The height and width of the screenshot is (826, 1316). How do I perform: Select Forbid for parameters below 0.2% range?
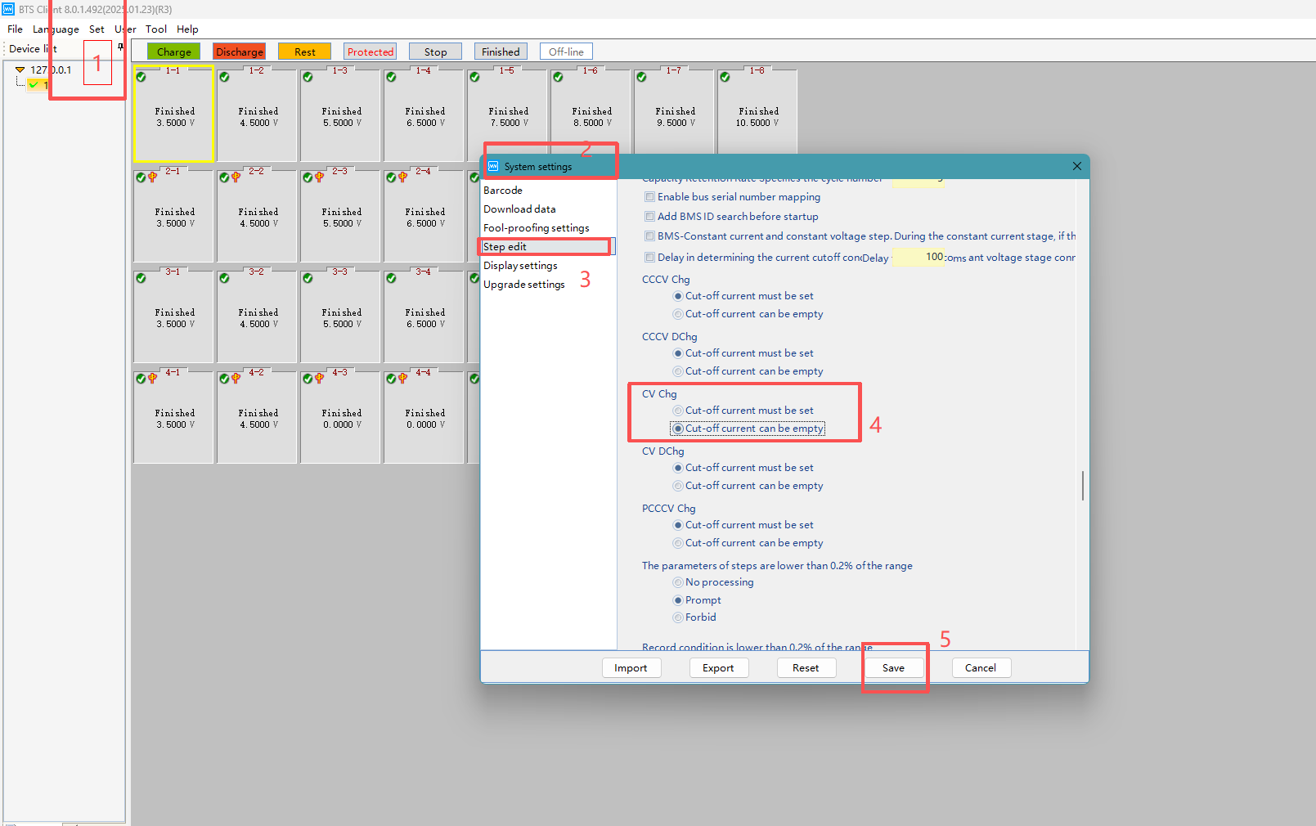pos(678,617)
